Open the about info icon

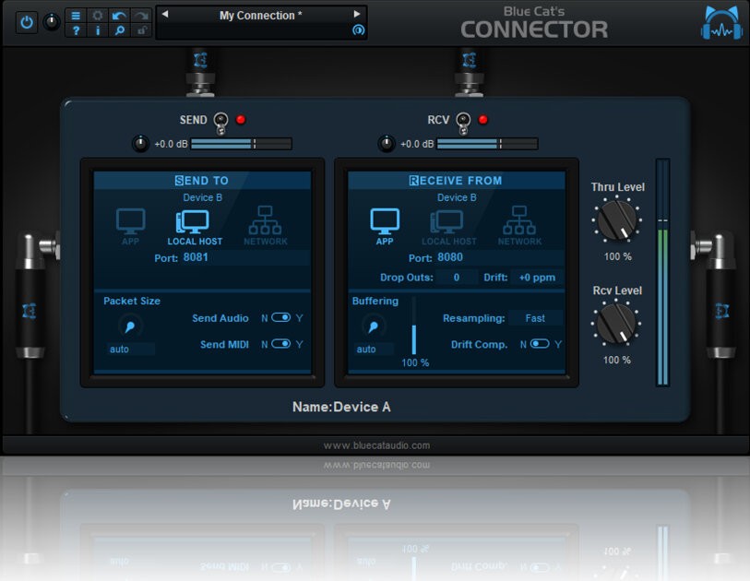[98, 30]
